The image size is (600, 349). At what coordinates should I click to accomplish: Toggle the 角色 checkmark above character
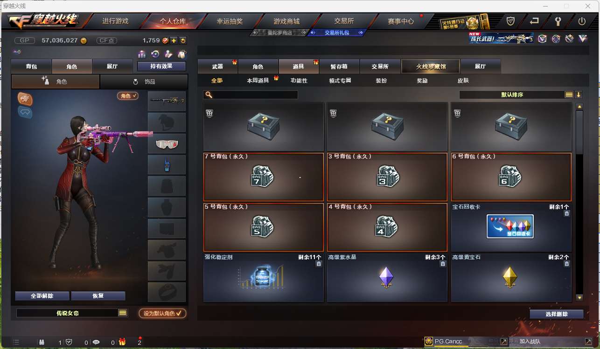tap(128, 96)
